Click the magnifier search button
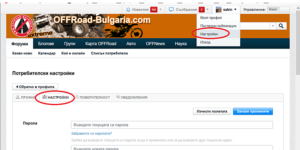 tap(281, 26)
